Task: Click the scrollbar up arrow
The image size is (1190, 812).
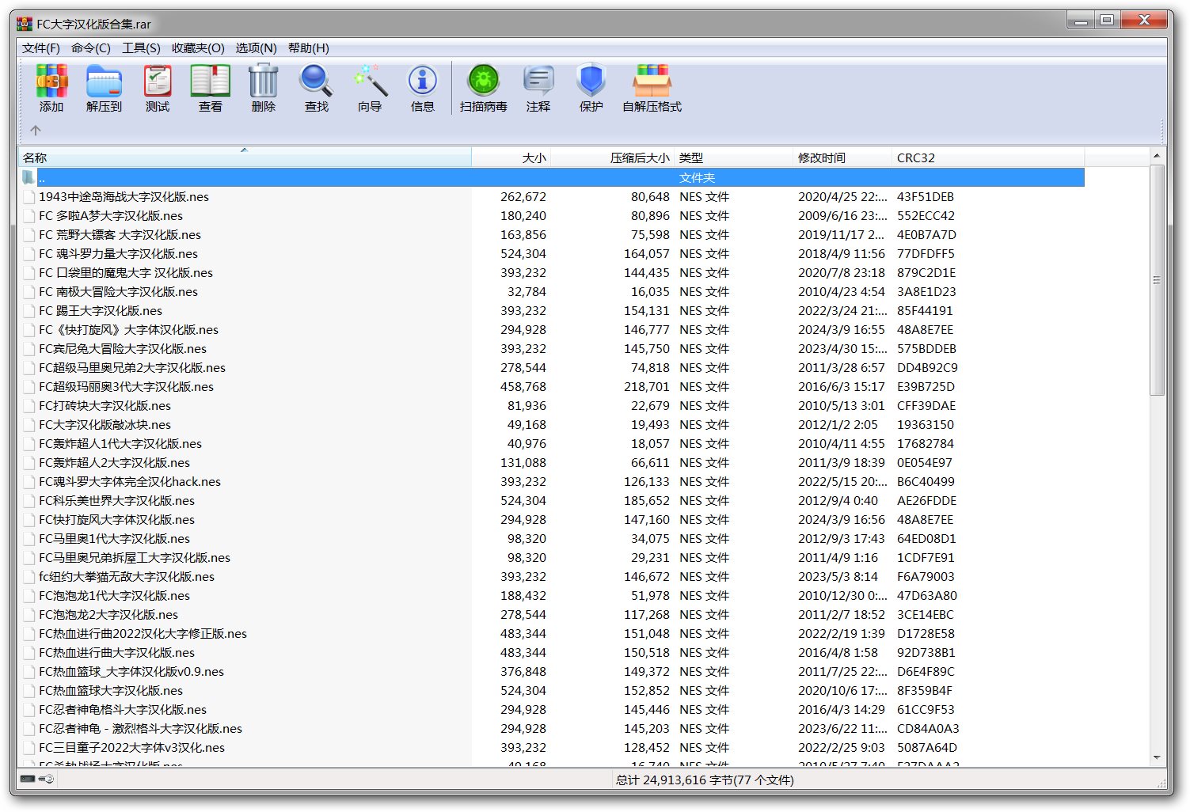Action: [x=1157, y=156]
